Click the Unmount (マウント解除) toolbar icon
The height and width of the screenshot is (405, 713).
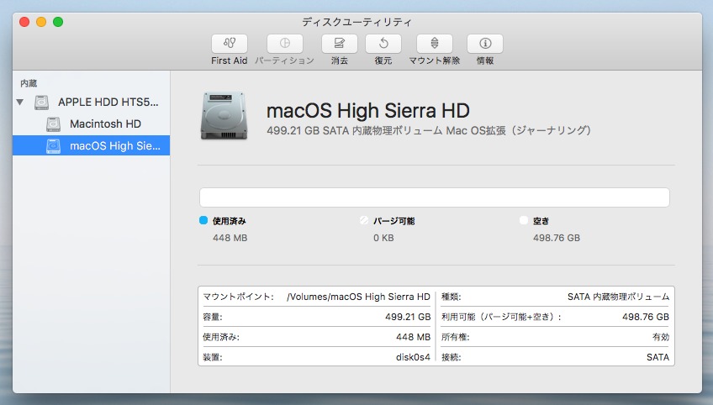(435, 44)
